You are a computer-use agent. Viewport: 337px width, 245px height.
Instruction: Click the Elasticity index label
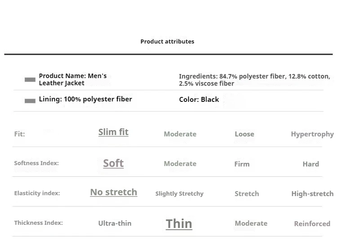click(37, 193)
